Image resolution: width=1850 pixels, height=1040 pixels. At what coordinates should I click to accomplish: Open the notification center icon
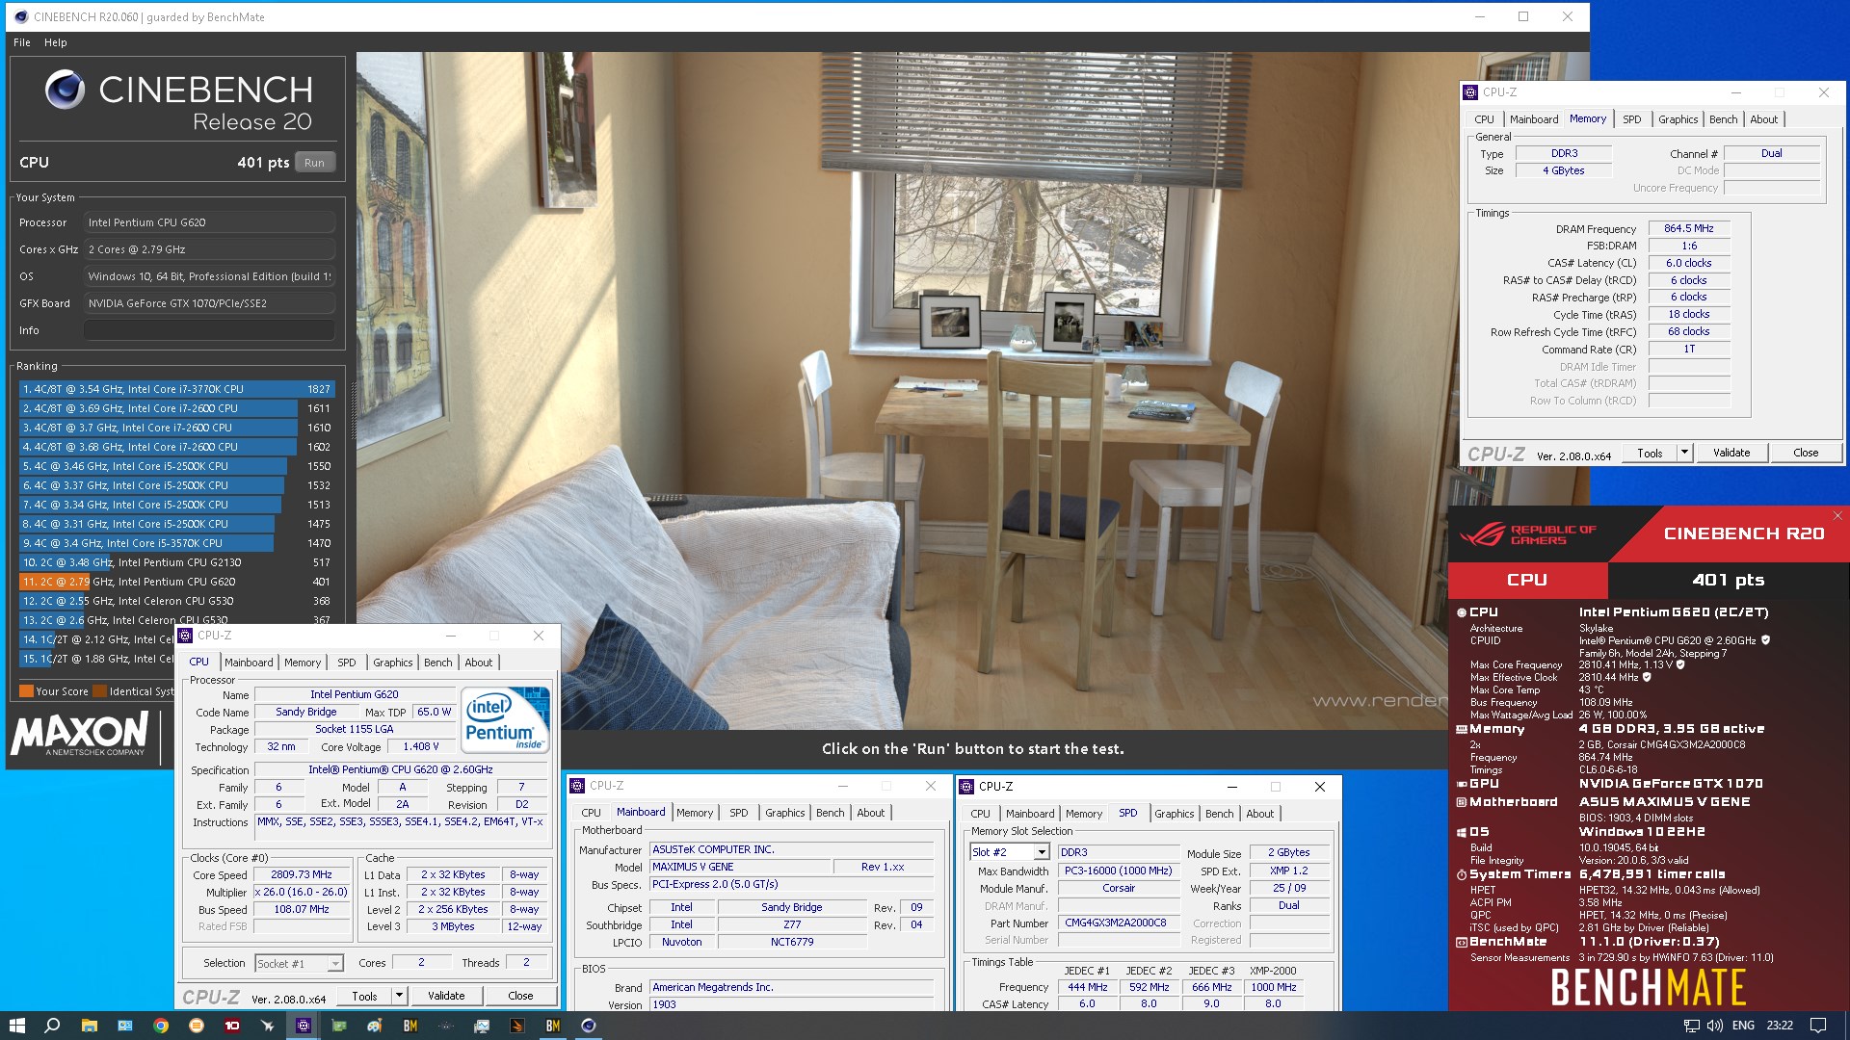pyautogui.click(x=1818, y=1026)
